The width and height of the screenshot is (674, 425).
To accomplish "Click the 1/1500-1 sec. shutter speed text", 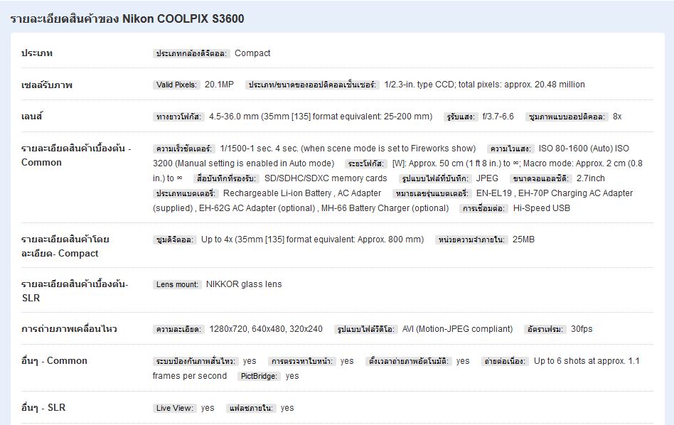I will (x=348, y=149).
